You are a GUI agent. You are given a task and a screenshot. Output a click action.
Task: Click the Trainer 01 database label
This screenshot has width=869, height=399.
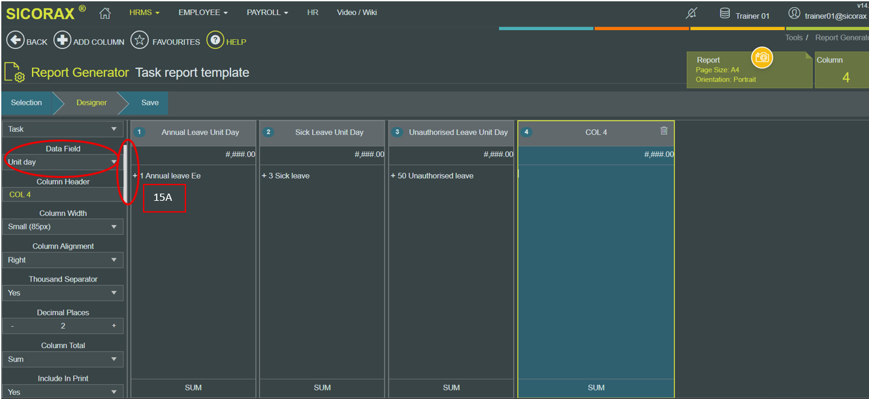[x=752, y=16]
